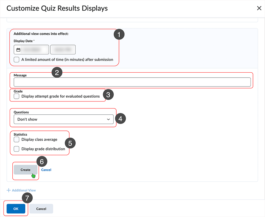The height and width of the screenshot is (217, 265).
Task: Click into the Message text field
Action: point(132,82)
